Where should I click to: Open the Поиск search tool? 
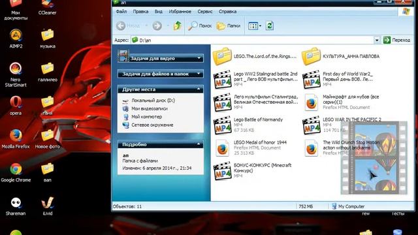click(x=200, y=26)
